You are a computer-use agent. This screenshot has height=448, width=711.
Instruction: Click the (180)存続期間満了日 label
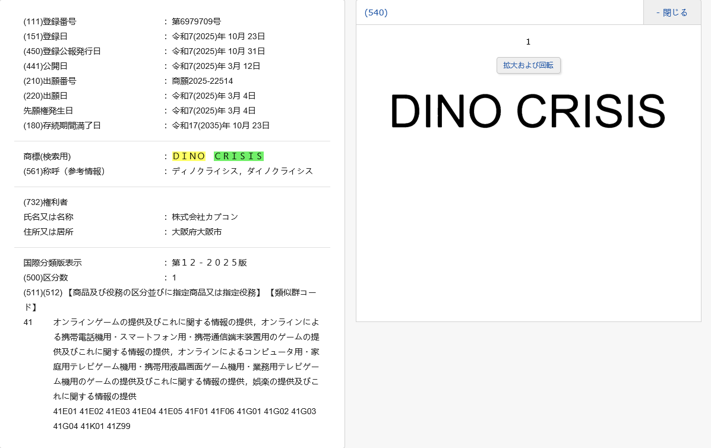pyautogui.click(x=62, y=125)
